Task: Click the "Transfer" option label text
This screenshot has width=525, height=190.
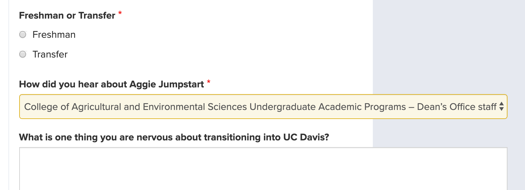Action: coord(50,54)
